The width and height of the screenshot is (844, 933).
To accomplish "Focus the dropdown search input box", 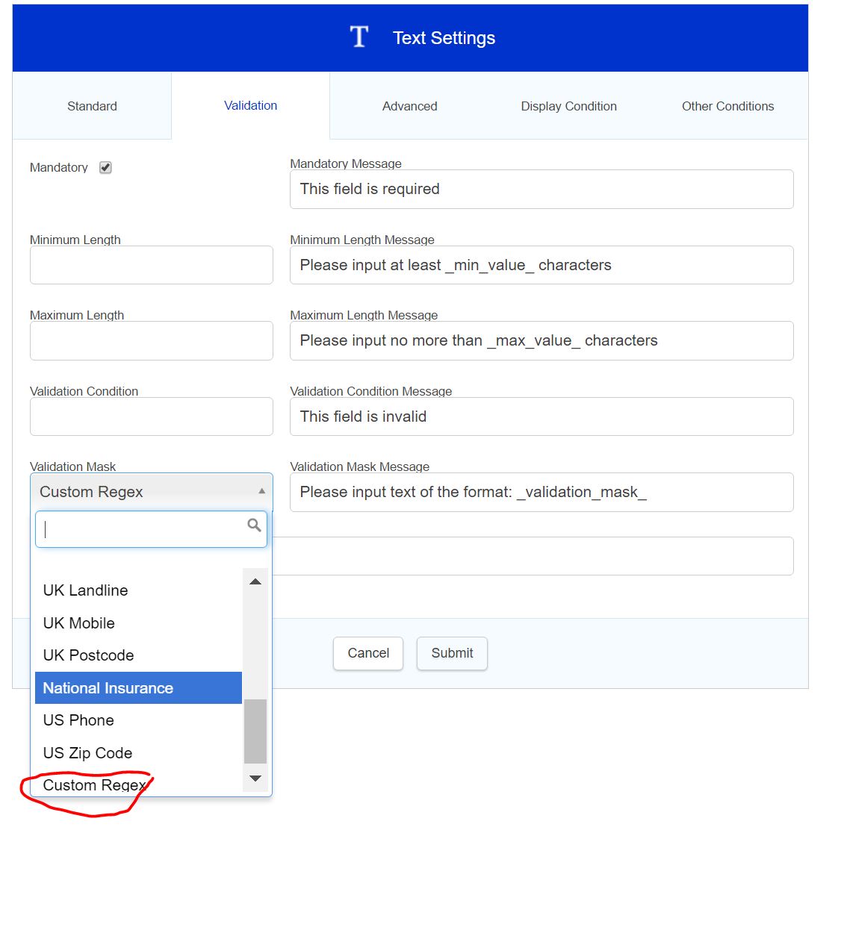I will click(151, 529).
